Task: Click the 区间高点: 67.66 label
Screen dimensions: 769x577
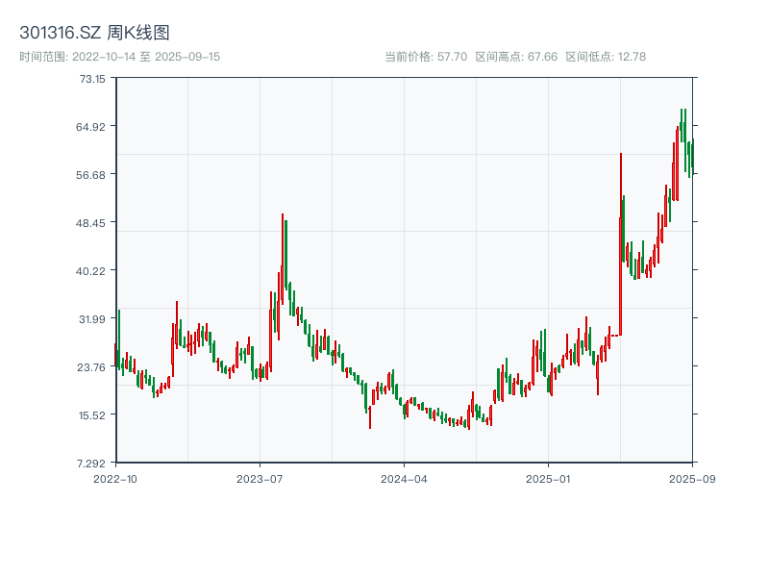Action: (516, 57)
